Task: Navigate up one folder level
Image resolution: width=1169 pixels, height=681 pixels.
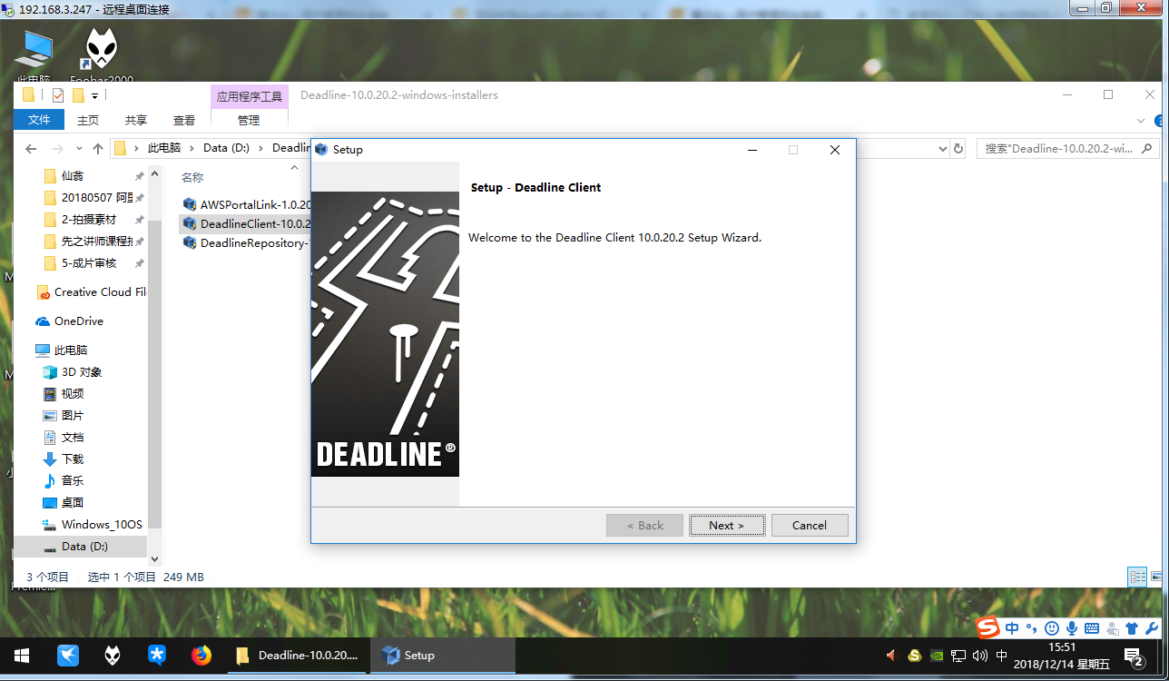Action: (x=98, y=148)
